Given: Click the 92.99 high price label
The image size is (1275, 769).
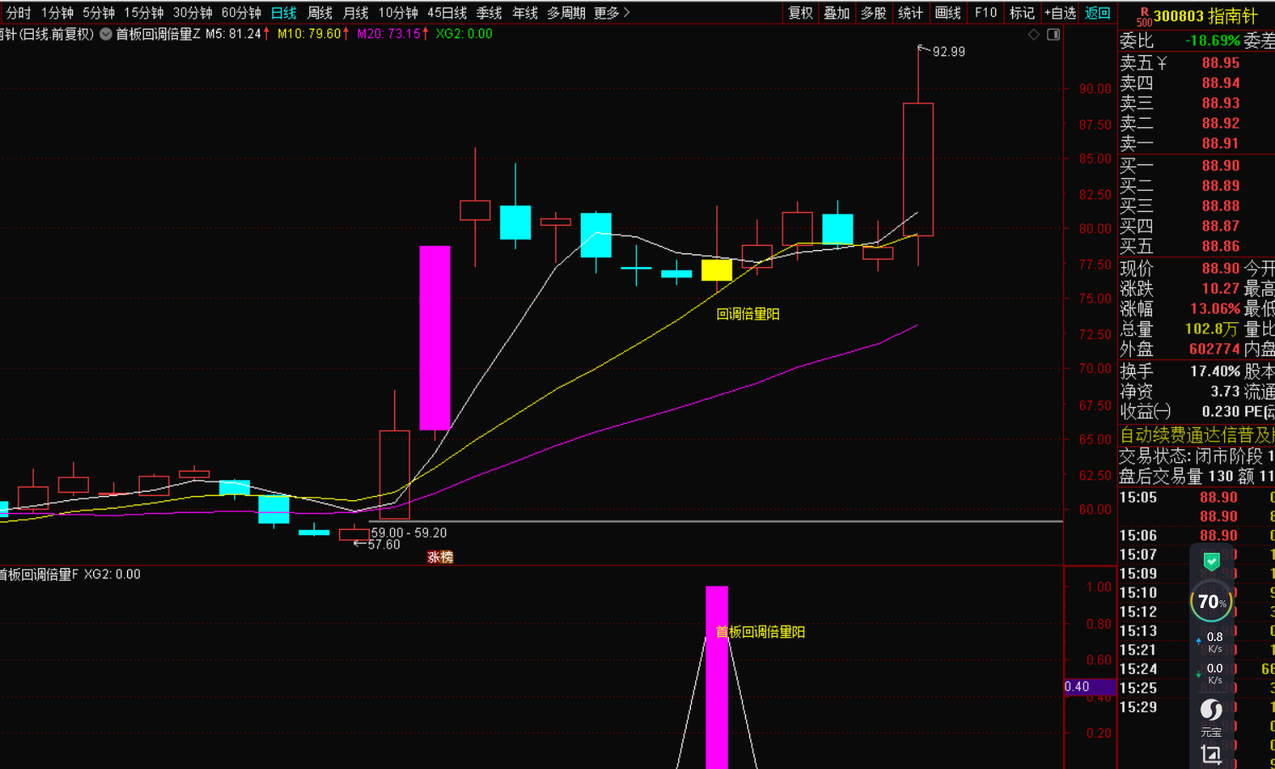Looking at the screenshot, I should 949,52.
